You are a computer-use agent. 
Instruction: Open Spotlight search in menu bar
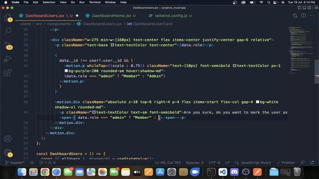(269, 2)
